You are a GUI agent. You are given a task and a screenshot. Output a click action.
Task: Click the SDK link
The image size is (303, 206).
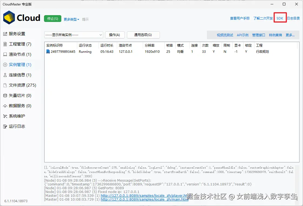(280, 18)
